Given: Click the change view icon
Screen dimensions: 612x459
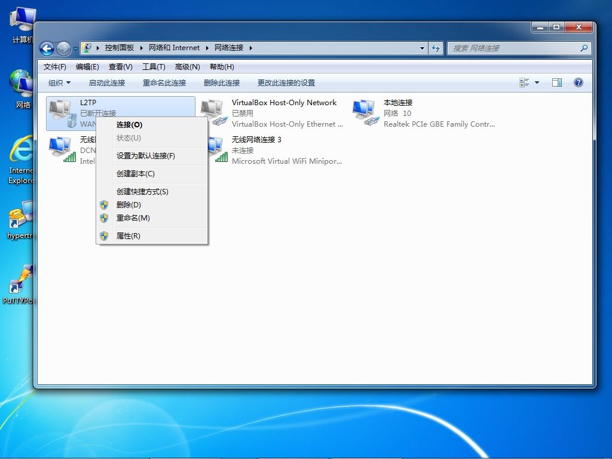Looking at the screenshot, I should coord(524,82).
